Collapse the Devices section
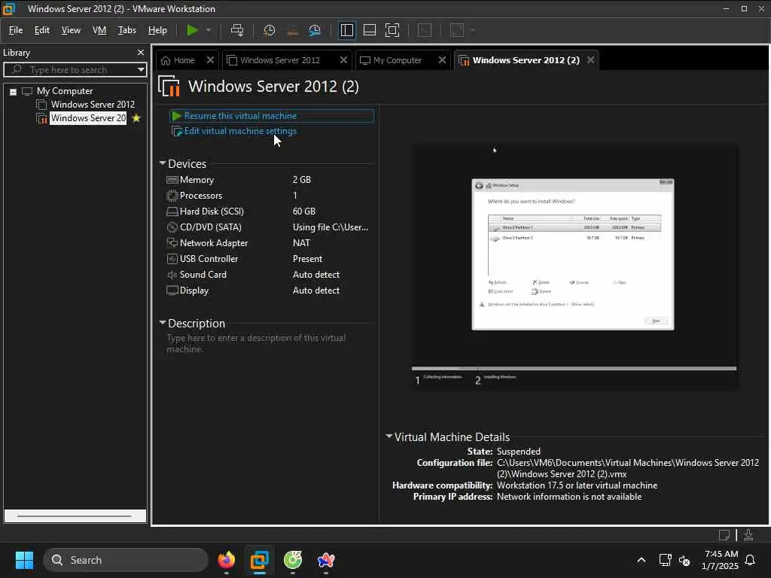The height and width of the screenshot is (578, 771). 163,163
